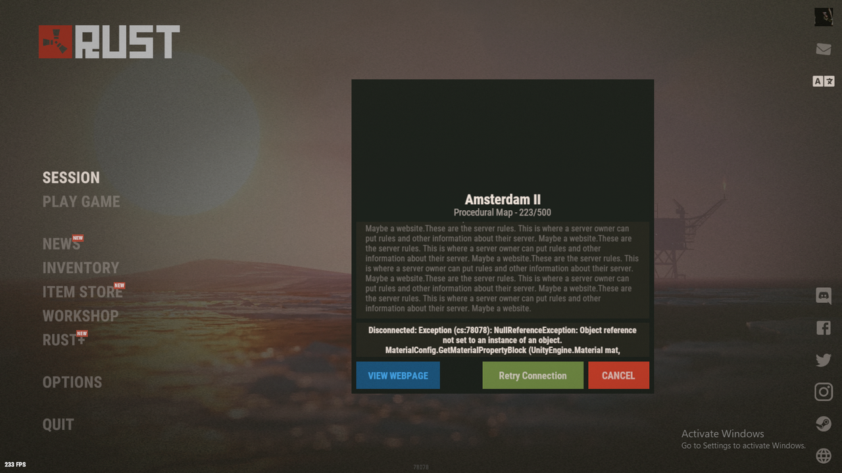Select Play Game from the main menu

click(82, 202)
